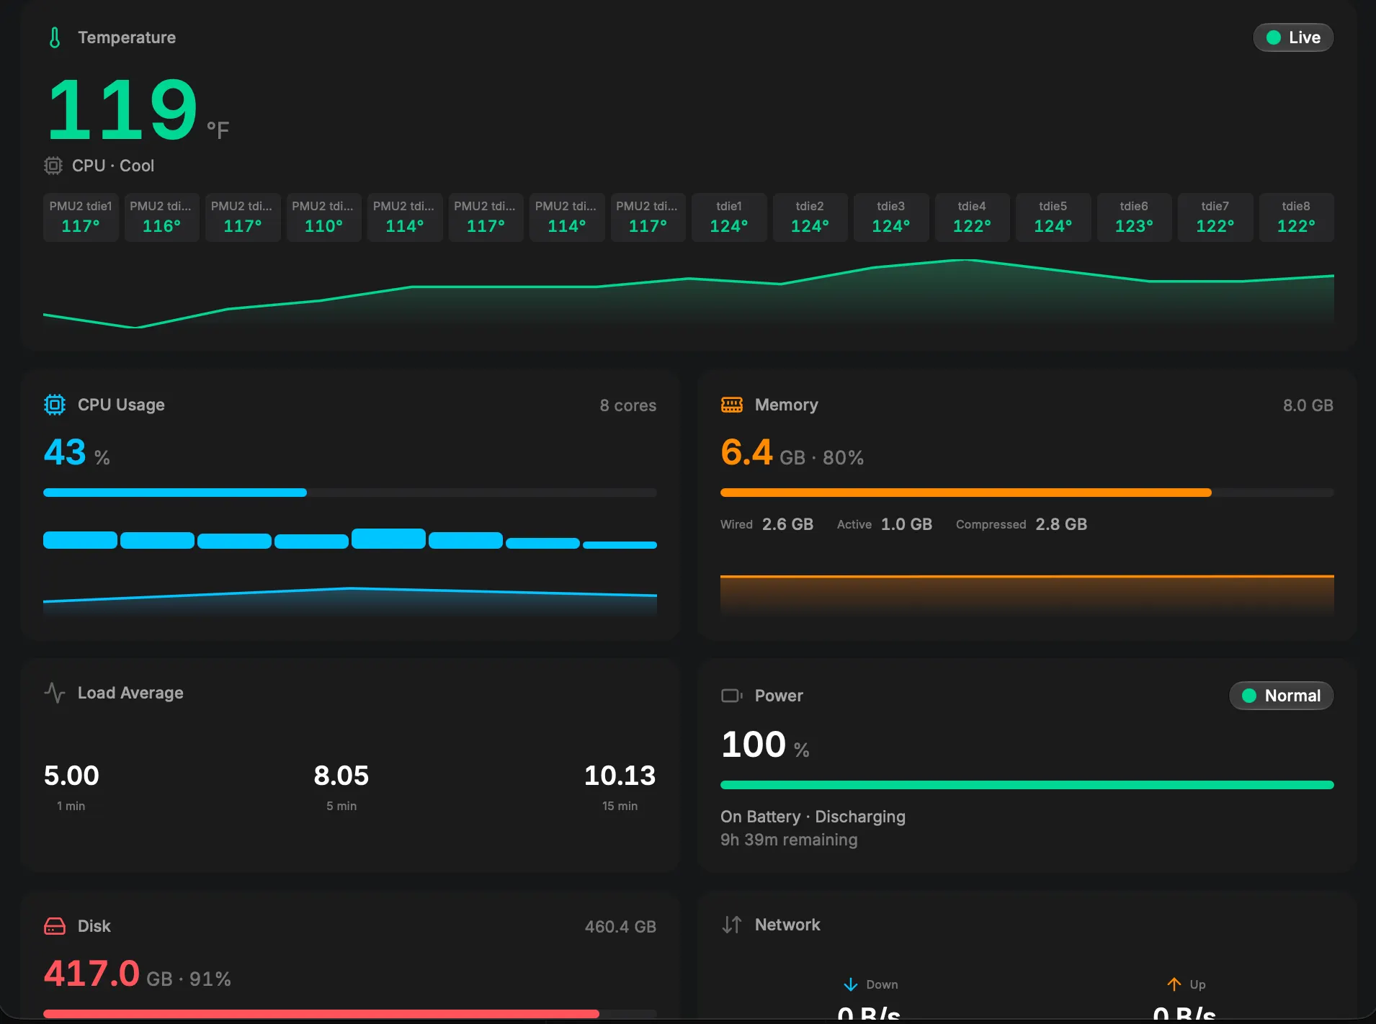The height and width of the screenshot is (1024, 1376).
Task: Toggle the Live status pill
Action: click(1293, 37)
